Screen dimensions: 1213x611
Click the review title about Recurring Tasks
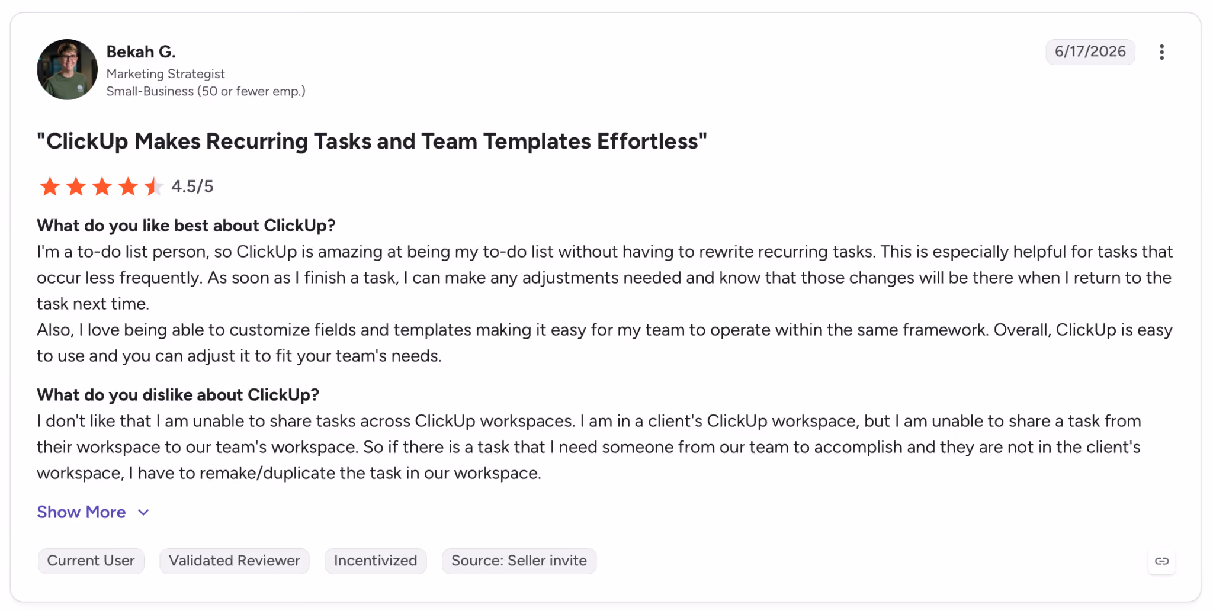point(372,142)
